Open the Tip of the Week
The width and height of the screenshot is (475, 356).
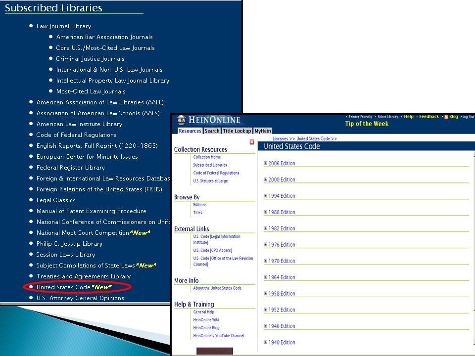coord(367,124)
